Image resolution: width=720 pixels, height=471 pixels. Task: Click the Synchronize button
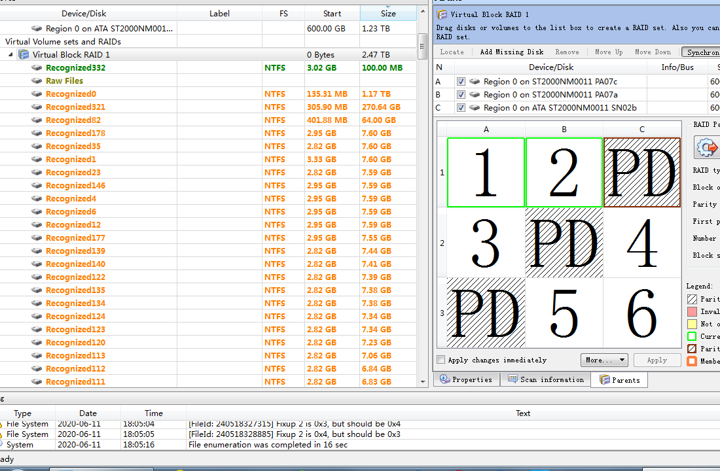coord(701,52)
